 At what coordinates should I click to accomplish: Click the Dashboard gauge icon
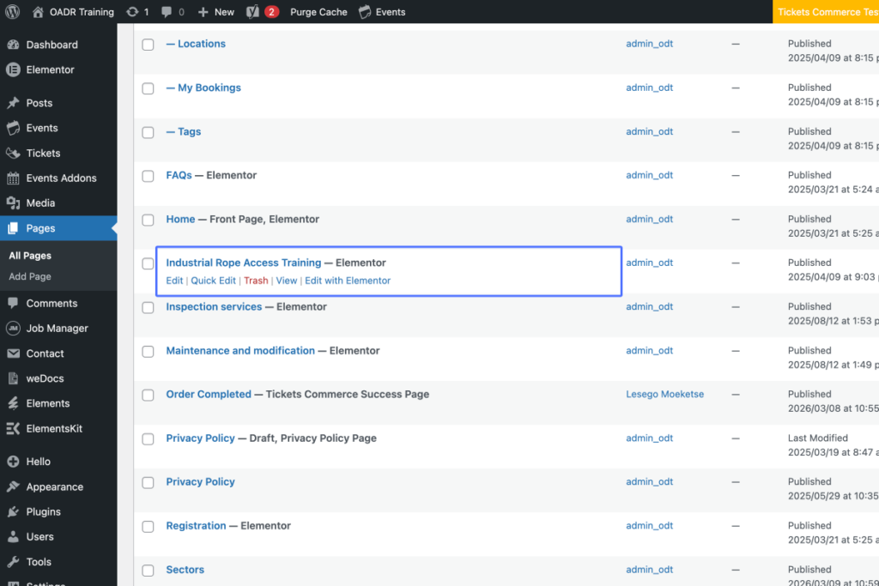coord(13,45)
